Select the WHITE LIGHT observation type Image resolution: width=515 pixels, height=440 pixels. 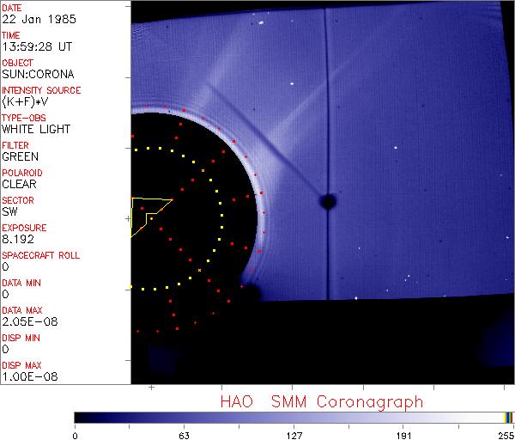[x=36, y=129]
